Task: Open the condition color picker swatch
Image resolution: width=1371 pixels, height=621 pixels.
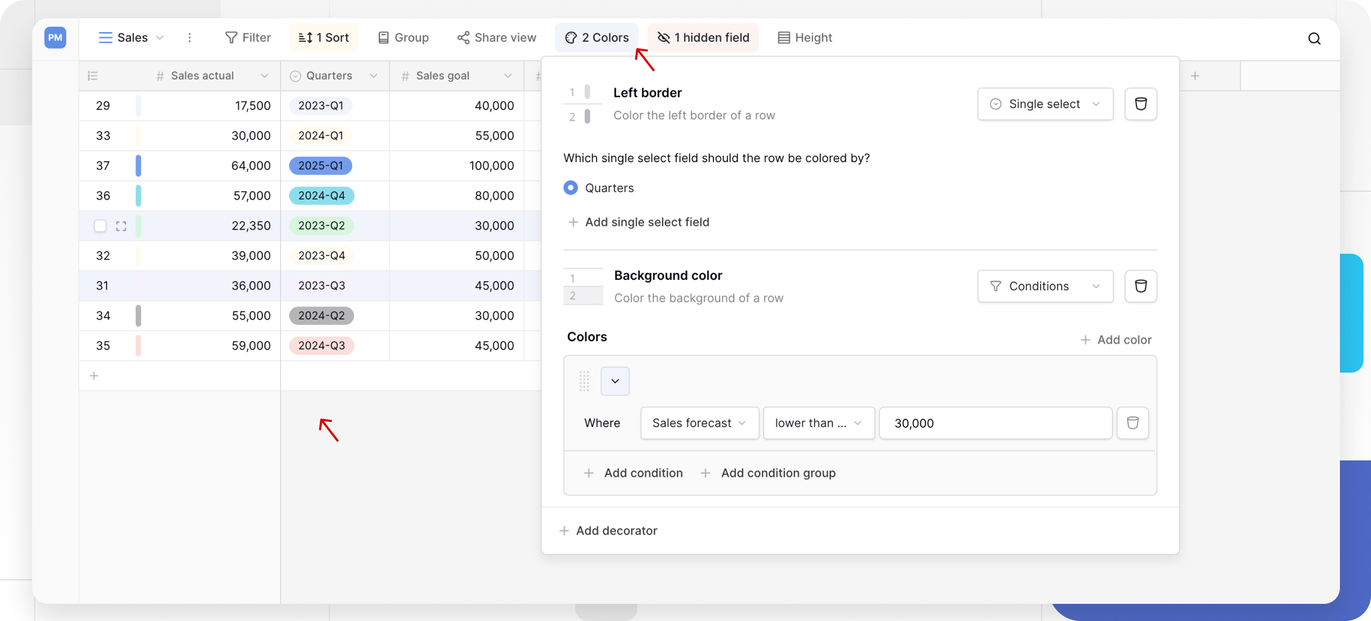Action: pyautogui.click(x=615, y=381)
